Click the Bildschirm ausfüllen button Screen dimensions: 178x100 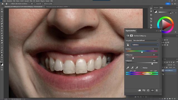point(48,4)
